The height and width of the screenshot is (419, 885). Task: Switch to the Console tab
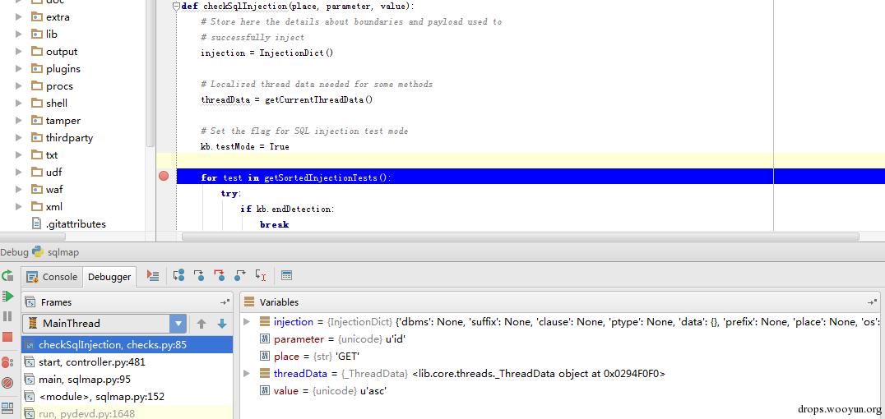(x=53, y=277)
